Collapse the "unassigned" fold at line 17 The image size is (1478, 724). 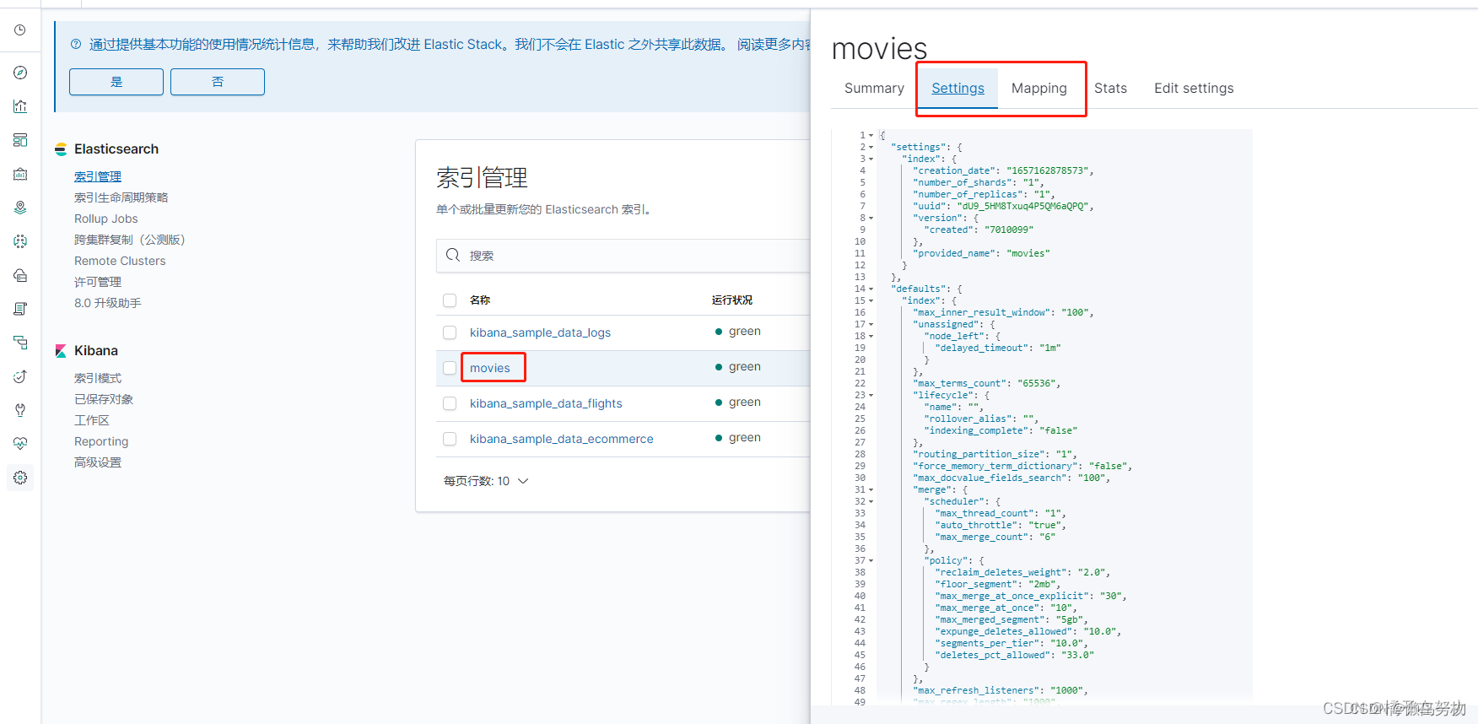[871, 324]
